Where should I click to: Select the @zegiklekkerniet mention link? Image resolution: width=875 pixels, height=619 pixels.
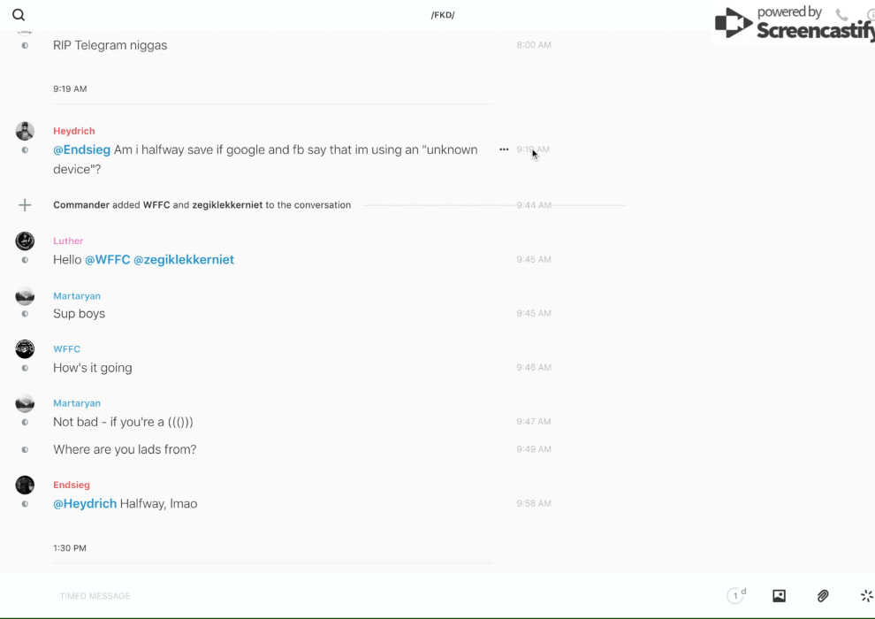click(x=184, y=260)
